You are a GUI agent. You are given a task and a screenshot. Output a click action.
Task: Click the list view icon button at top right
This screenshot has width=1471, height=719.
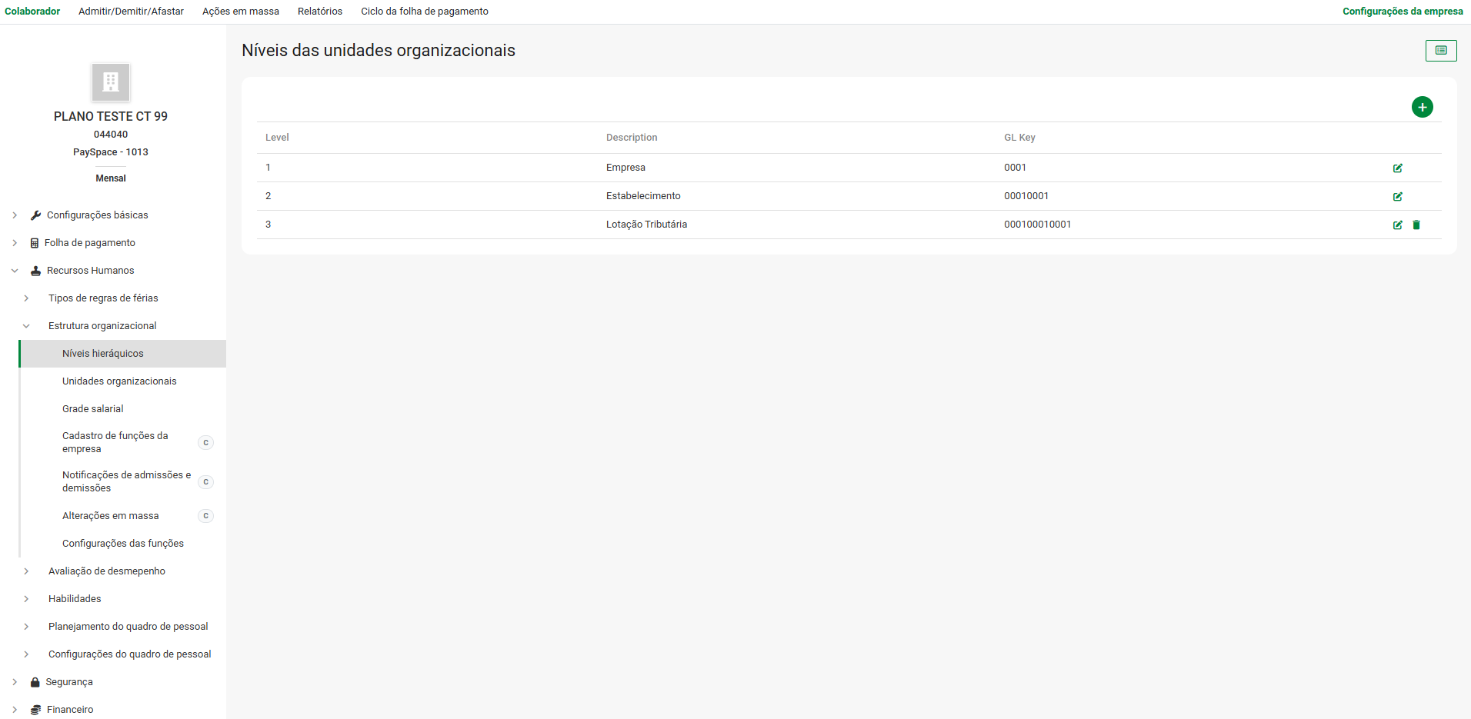tap(1440, 51)
